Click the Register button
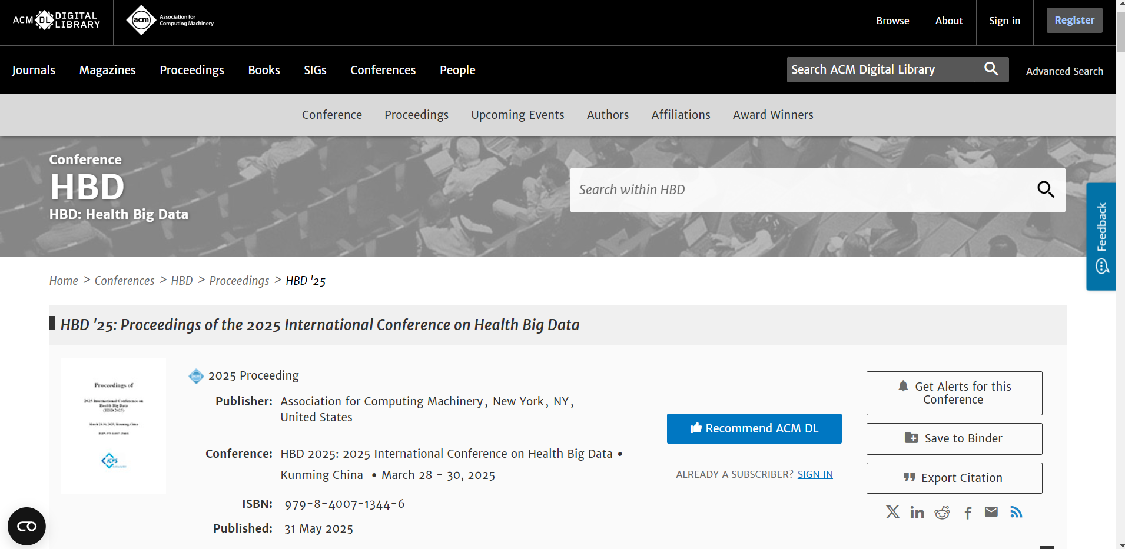 (1074, 20)
